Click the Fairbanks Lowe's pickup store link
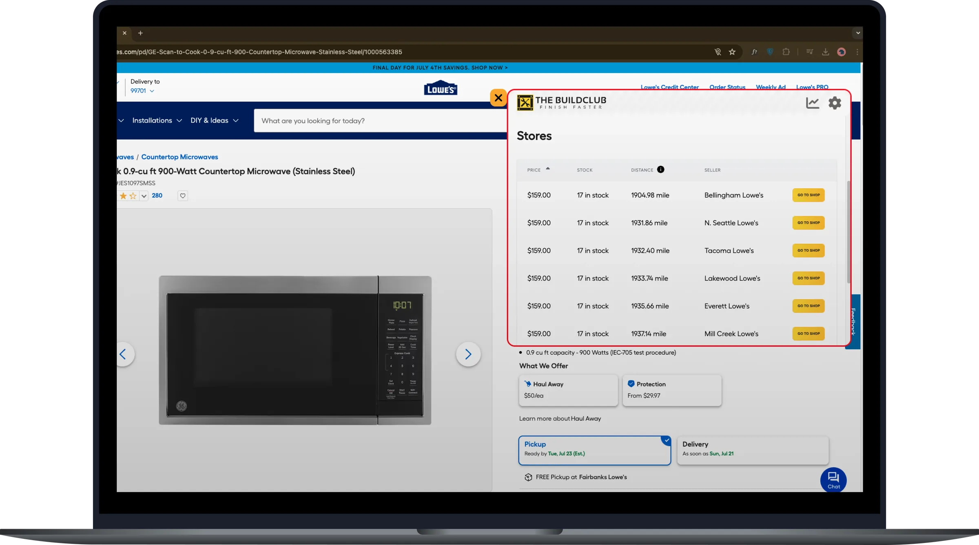 [603, 477]
